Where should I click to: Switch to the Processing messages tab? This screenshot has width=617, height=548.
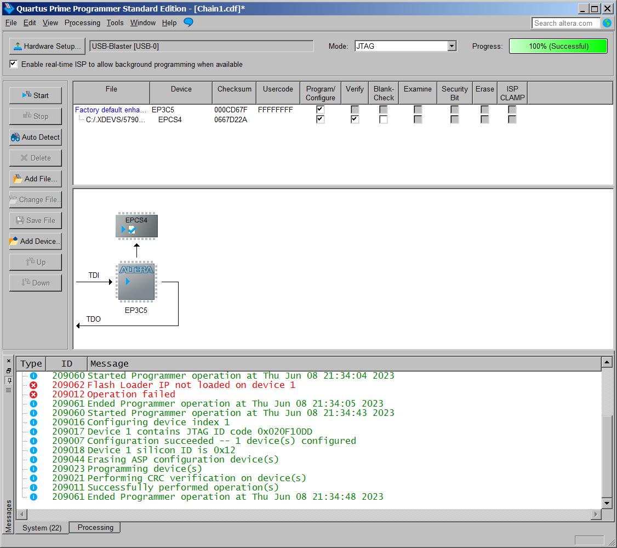[x=95, y=528]
